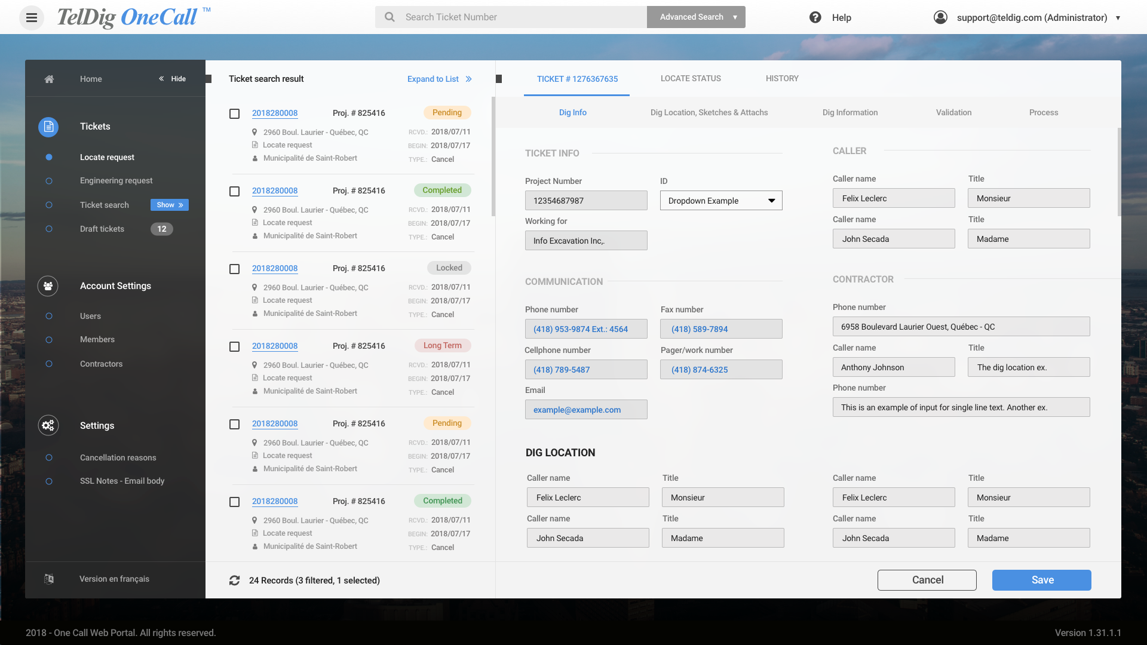
Task: Click the language translation icon
Action: coord(49,579)
